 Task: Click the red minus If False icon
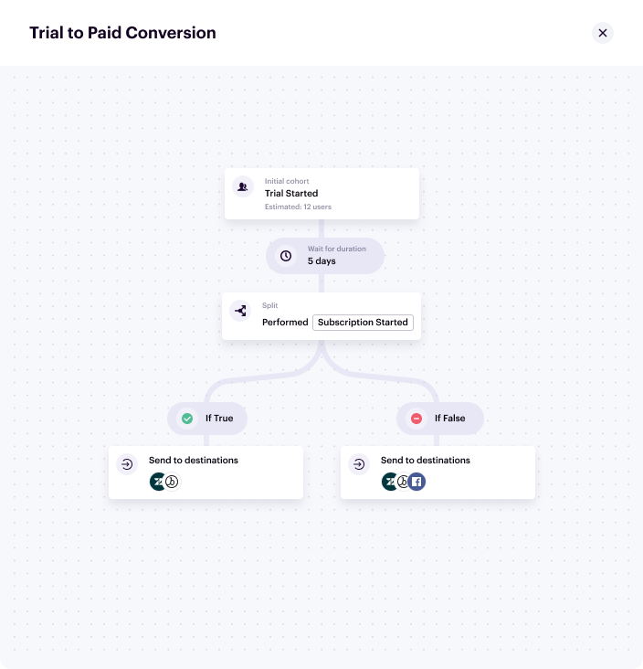click(x=416, y=419)
